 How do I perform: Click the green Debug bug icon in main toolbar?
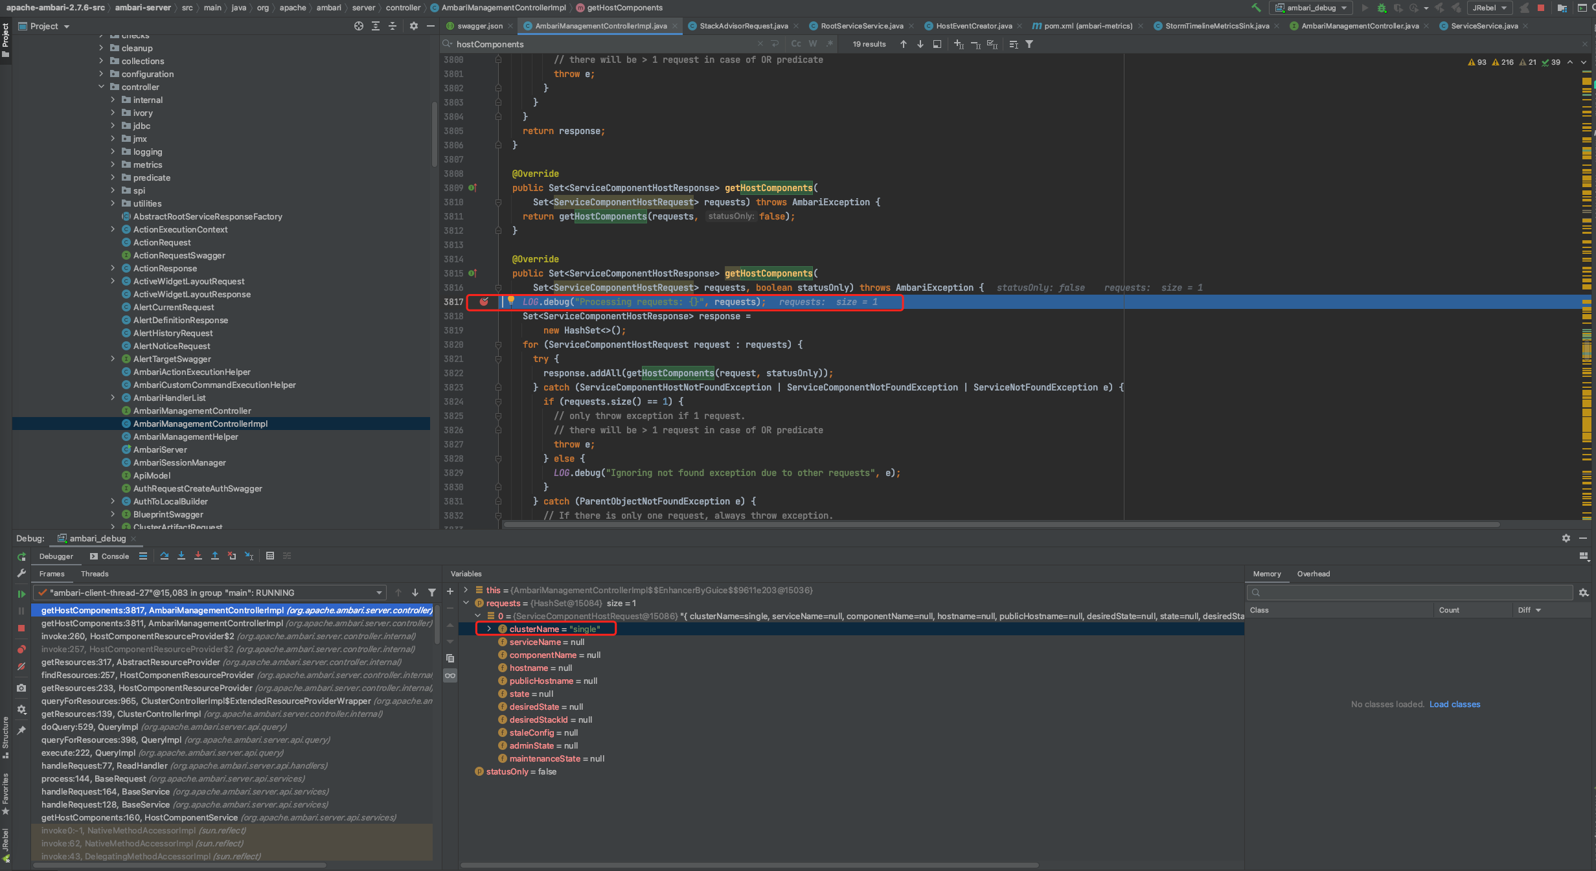[x=1382, y=8]
